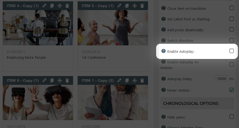The width and height of the screenshot is (239, 128).
Task: Delete ITEM 4 - Copy (1) card
Action: (67, 6)
